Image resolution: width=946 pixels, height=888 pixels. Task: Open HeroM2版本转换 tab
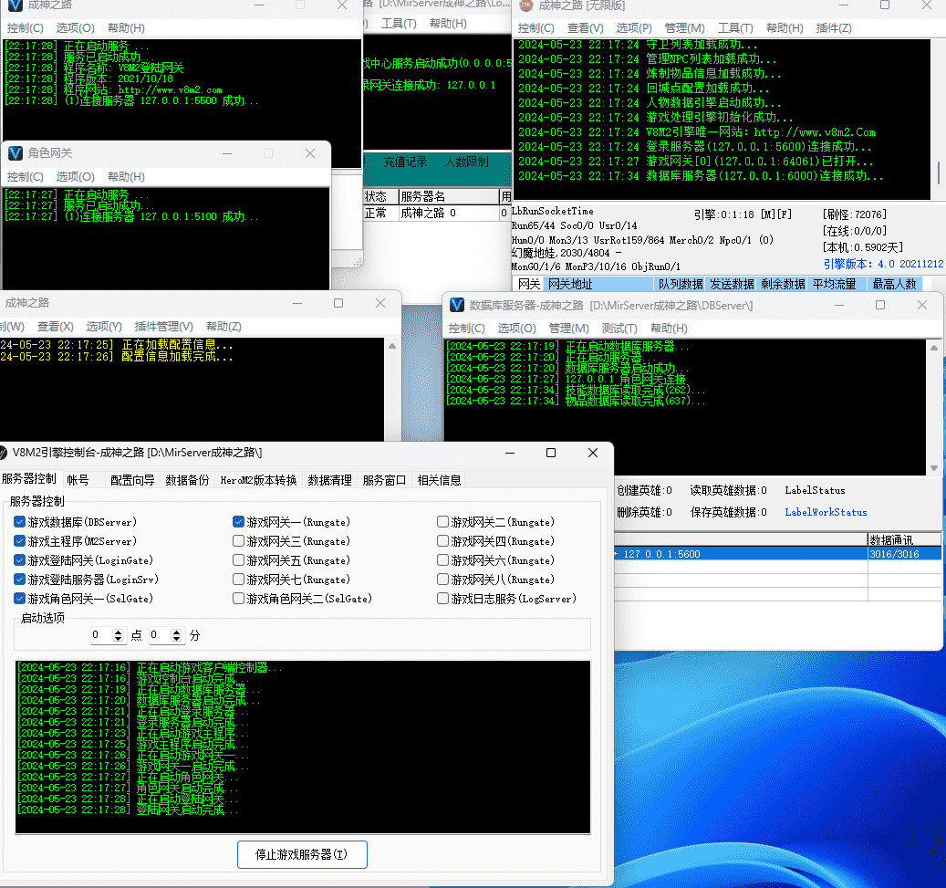(x=258, y=481)
